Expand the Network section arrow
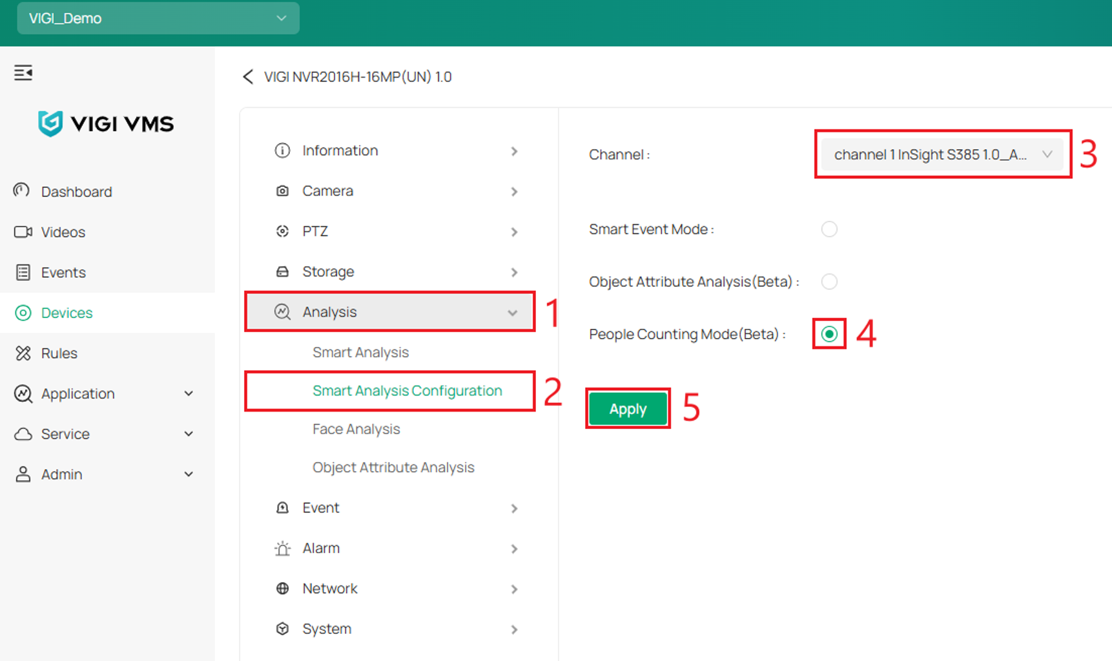The width and height of the screenshot is (1112, 661). [515, 589]
